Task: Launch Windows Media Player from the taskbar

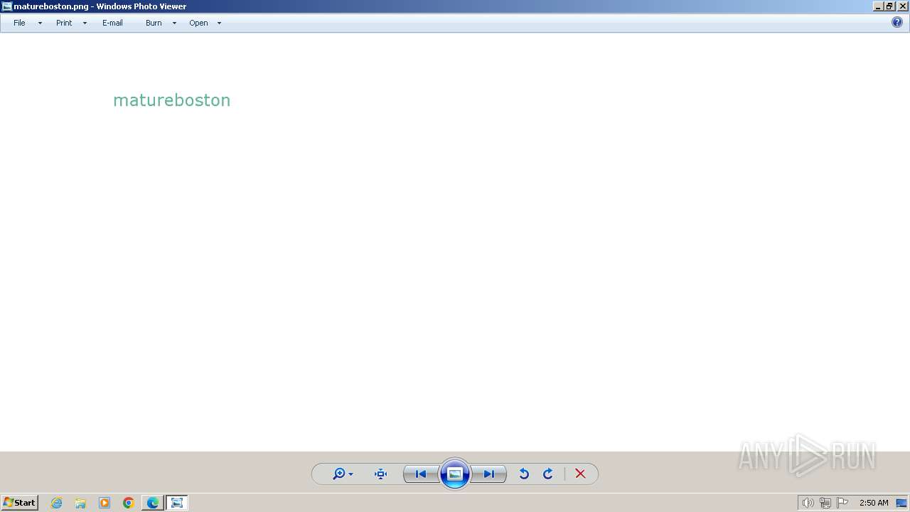Action: (105, 503)
